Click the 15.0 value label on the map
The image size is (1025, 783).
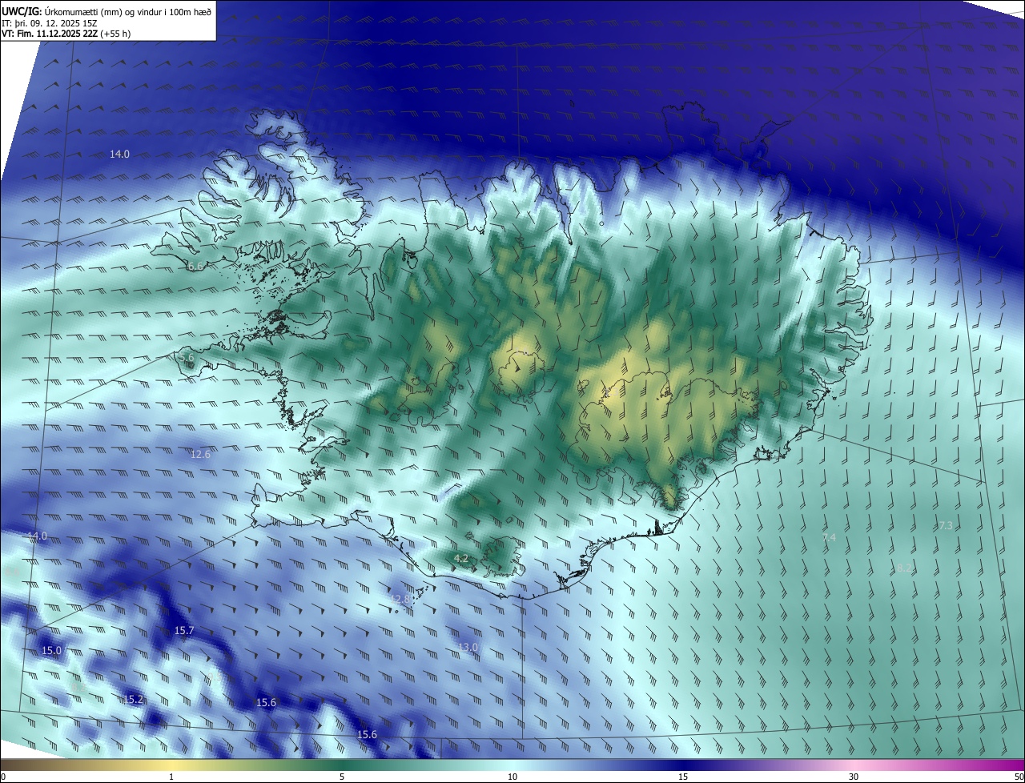point(51,651)
